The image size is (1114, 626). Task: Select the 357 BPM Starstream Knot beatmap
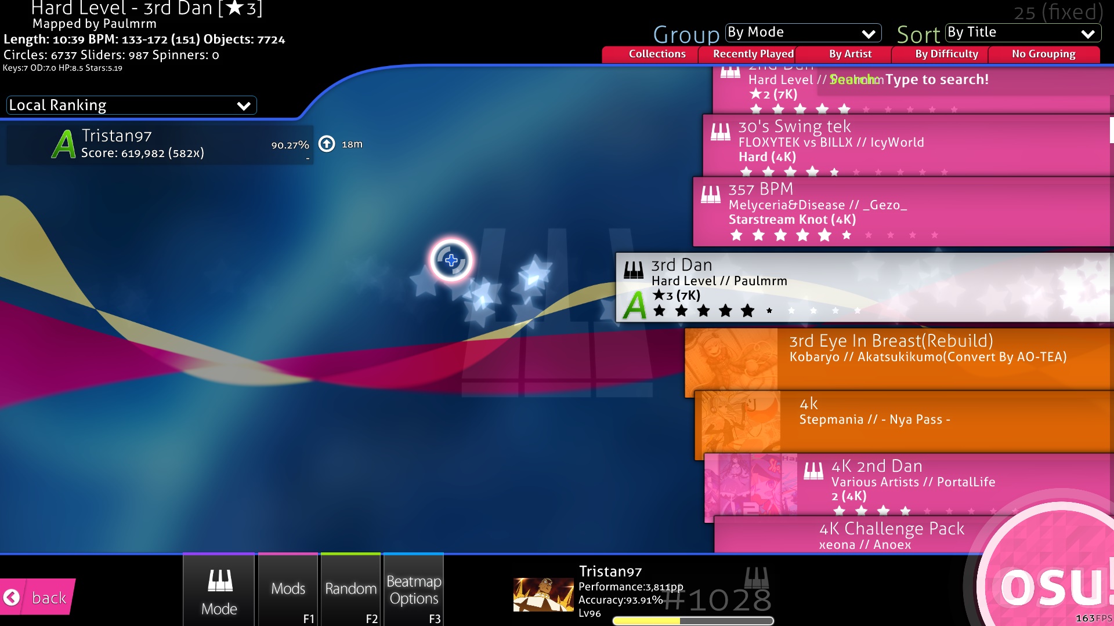903,212
